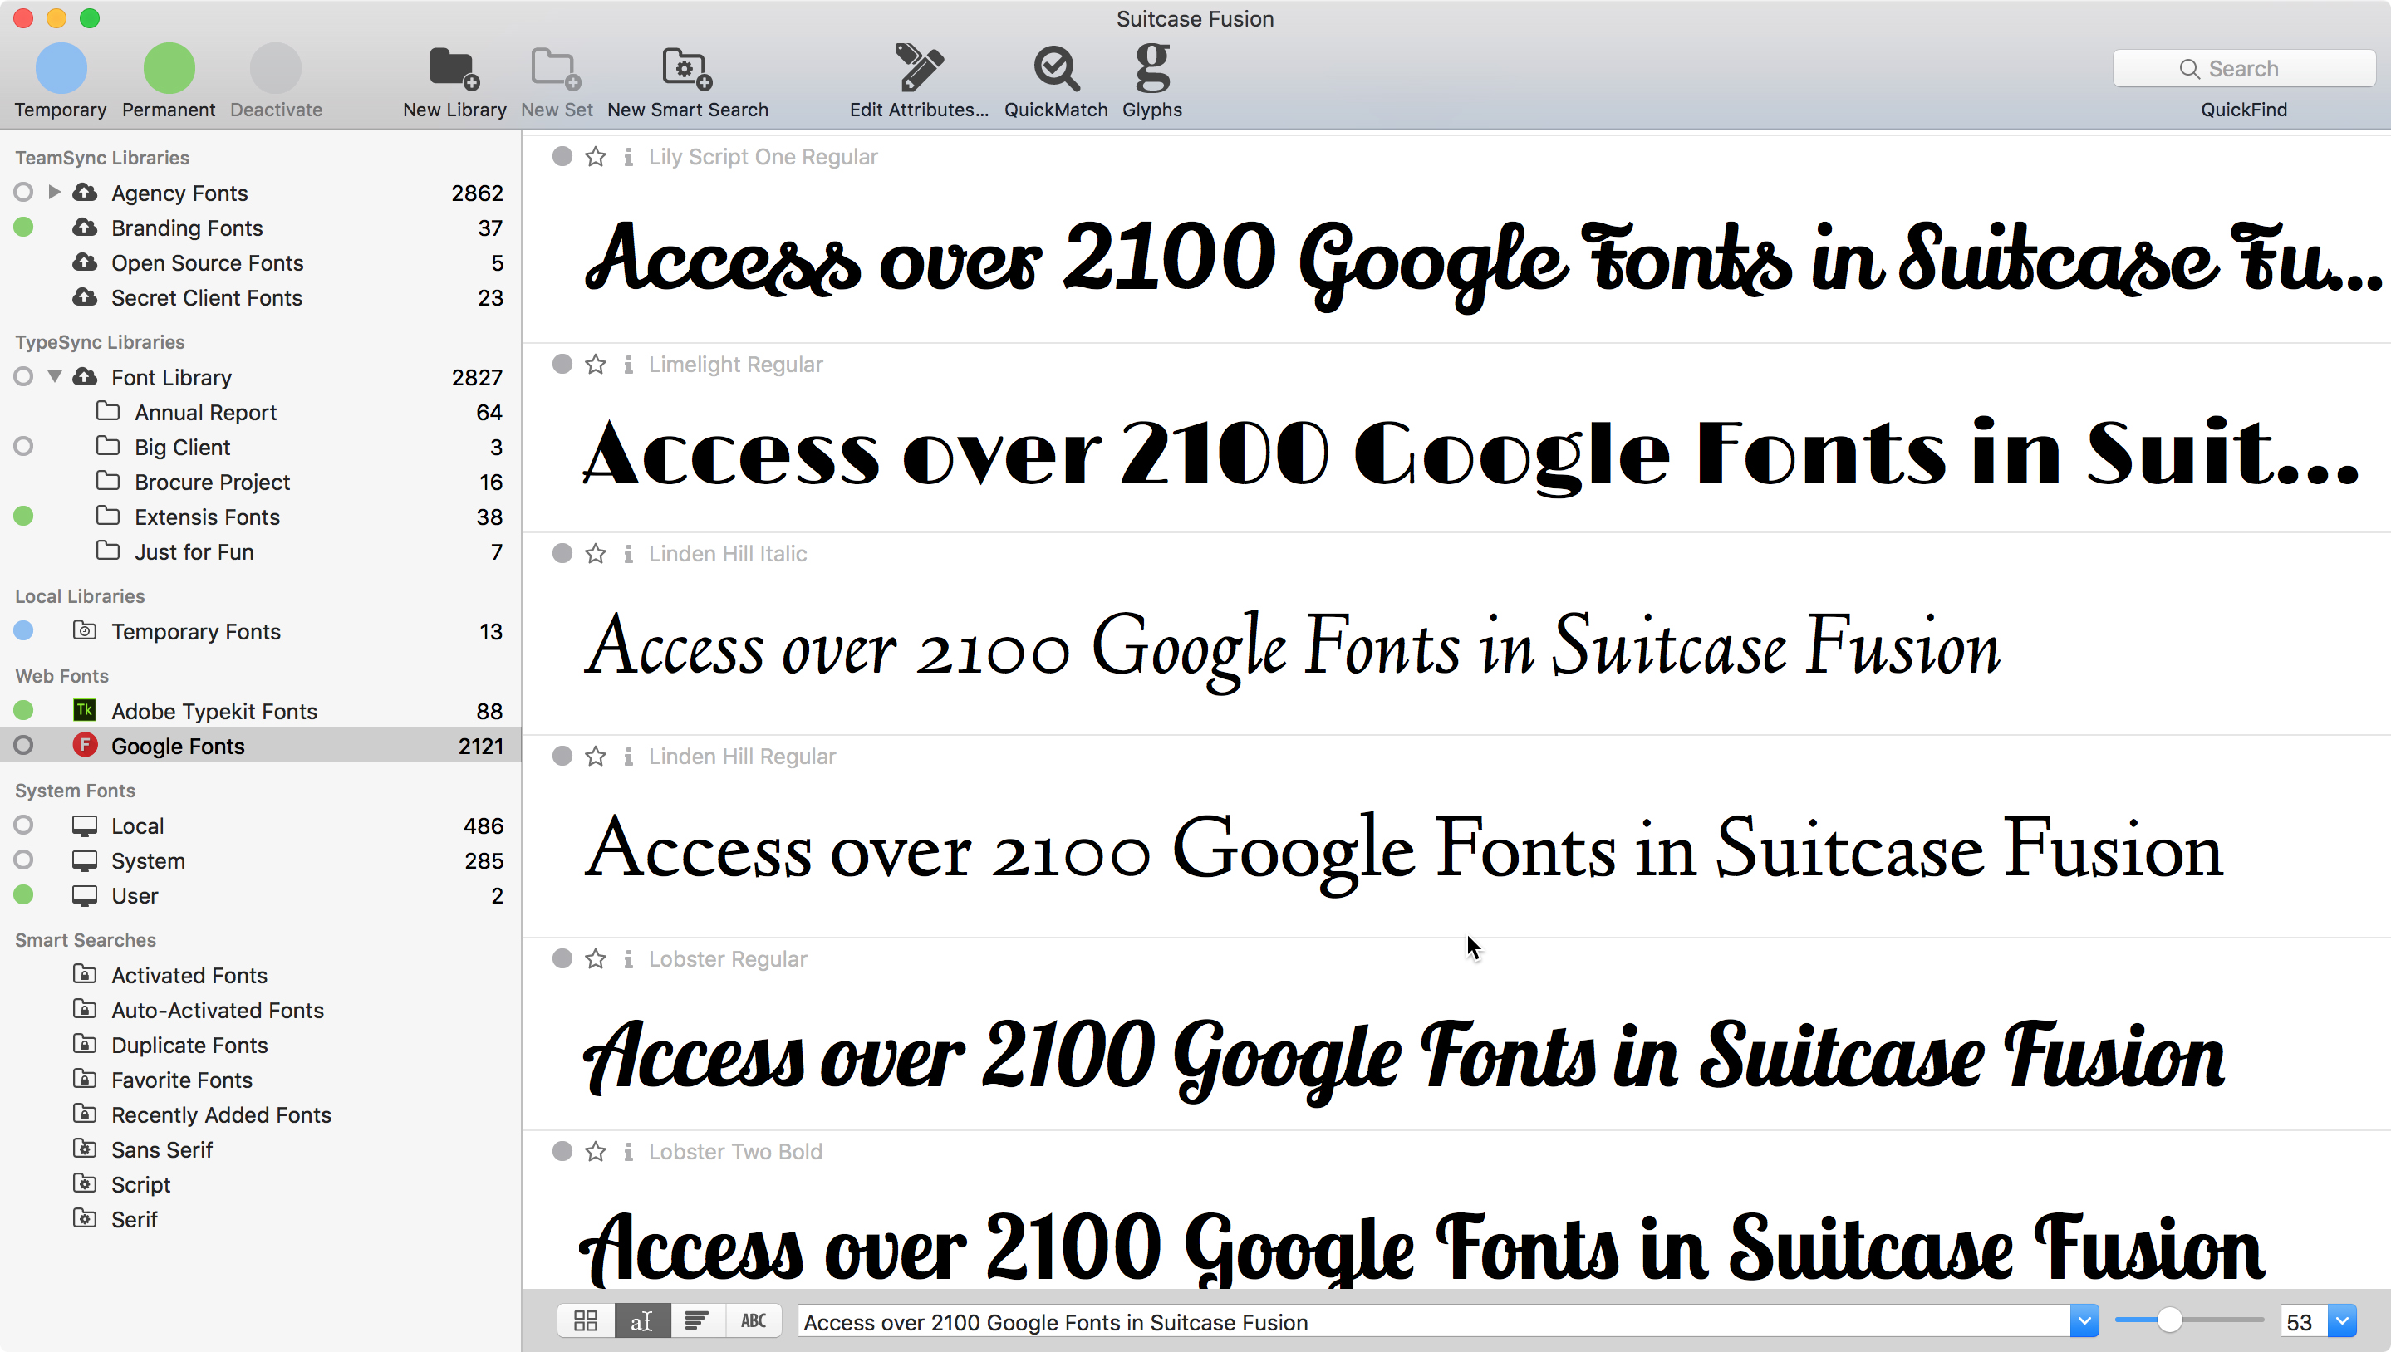2391x1352 pixels.
Task: Toggle activation circle for Lily Script One
Action: tap(562, 156)
